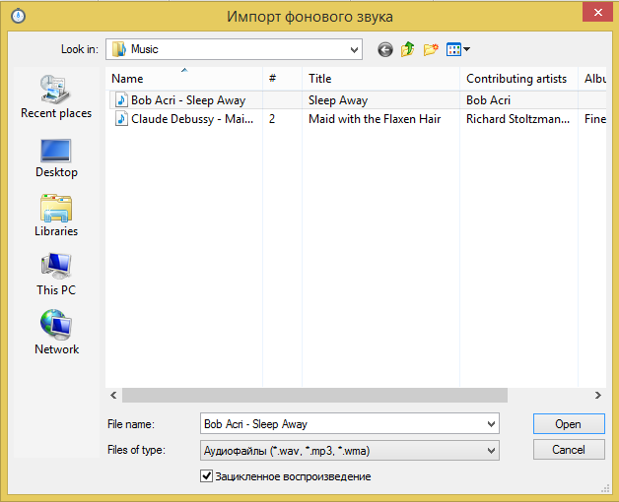This screenshot has width=619, height=502.
Task: Select the Claude Debussy - Mai... file
Action: 192,119
